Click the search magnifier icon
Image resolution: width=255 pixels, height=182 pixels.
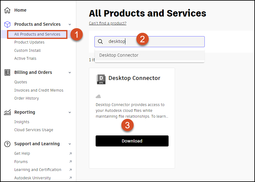[x=101, y=42]
